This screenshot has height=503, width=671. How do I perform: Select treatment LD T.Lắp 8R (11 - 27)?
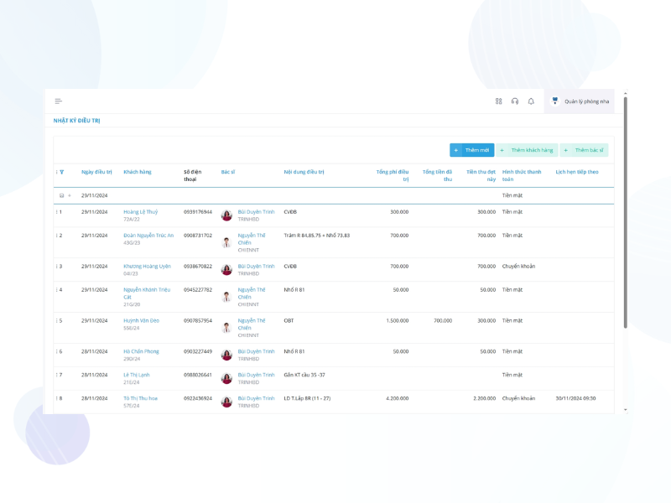(307, 398)
